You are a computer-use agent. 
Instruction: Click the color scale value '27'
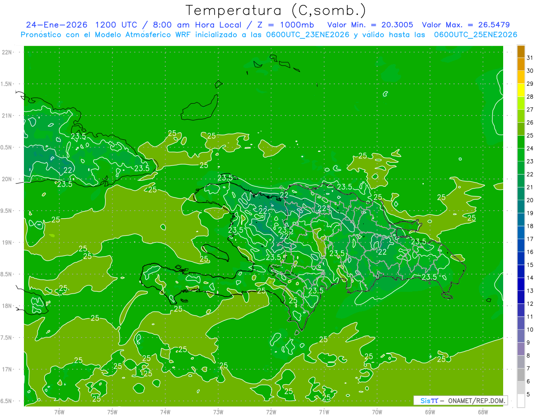pyautogui.click(x=530, y=110)
